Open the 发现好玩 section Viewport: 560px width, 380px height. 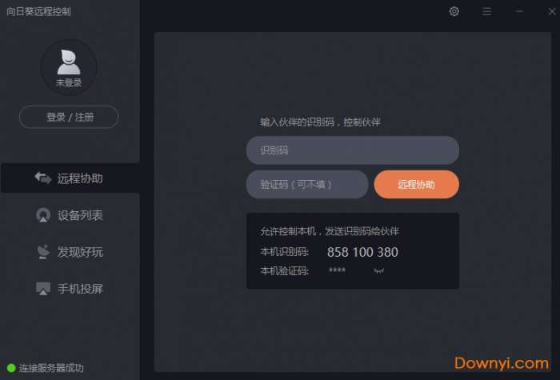(70, 252)
